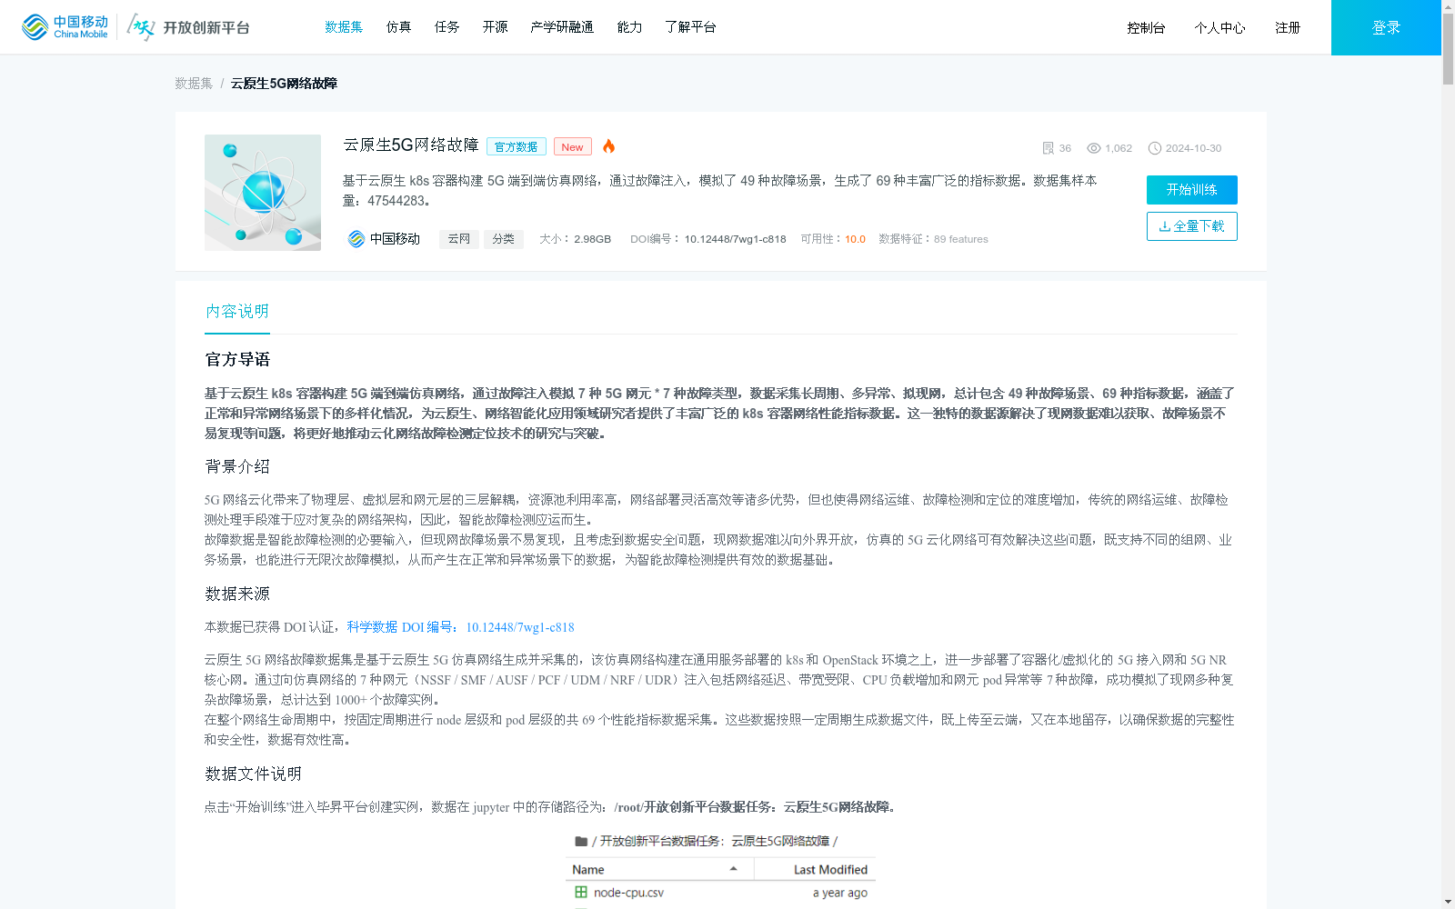
Task: Click the China Mobile logo
Action: click(65, 27)
